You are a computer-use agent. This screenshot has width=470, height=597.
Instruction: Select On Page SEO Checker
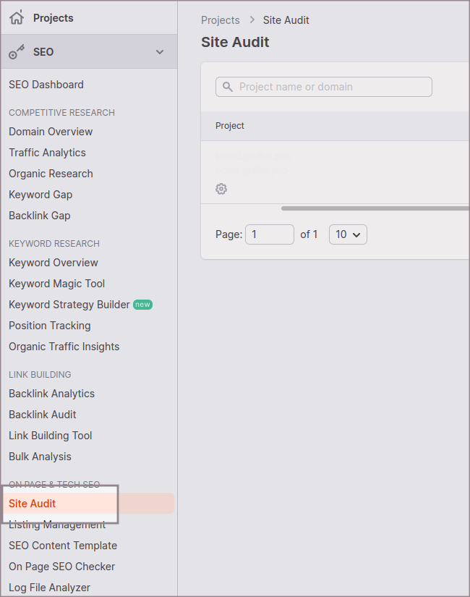pos(62,567)
